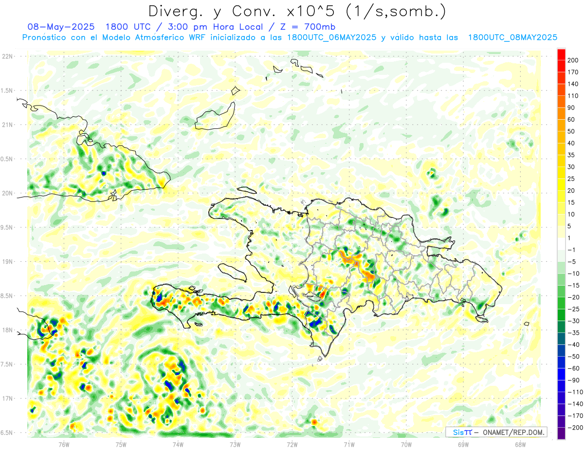
Task: Click the positive 200 value on the color scale
Action: (x=573, y=60)
